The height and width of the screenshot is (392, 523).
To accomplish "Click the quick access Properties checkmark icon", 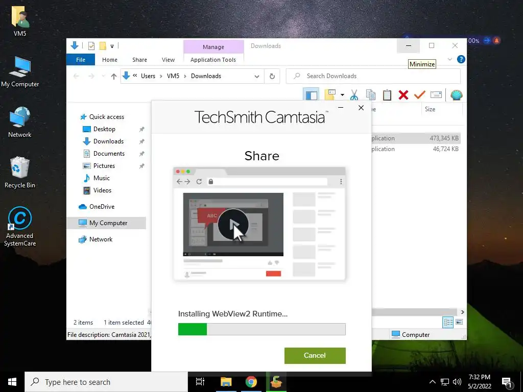I will click(x=91, y=46).
